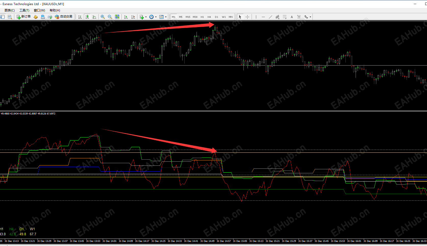Select the trendline drawing tool

tap(270, 17)
